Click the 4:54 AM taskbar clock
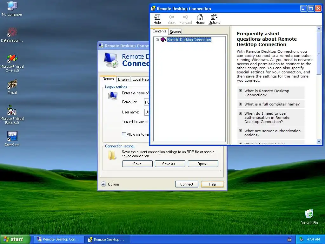Image resolution: width=325 pixels, height=244 pixels. pyautogui.click(x=313, y=239)
